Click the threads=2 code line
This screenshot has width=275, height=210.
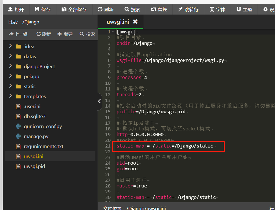tap(129, 94)
